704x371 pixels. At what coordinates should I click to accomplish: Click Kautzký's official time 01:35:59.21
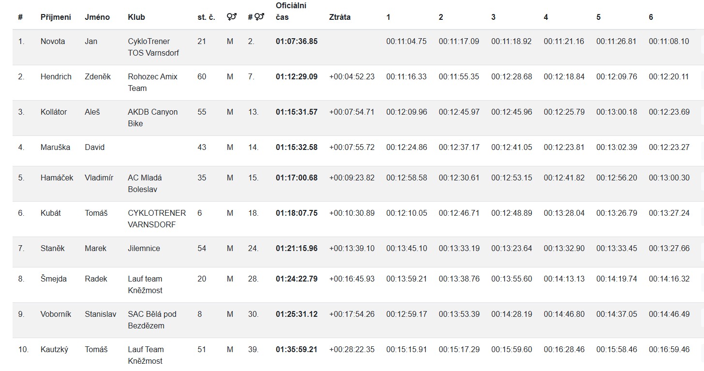[x=297, y=350]
